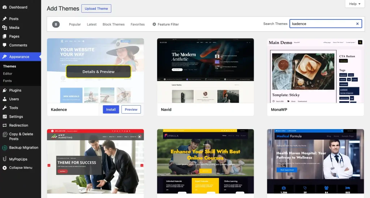370x198 pixels.
Task: Click the theme count badge 8
Action: (56, 24)
